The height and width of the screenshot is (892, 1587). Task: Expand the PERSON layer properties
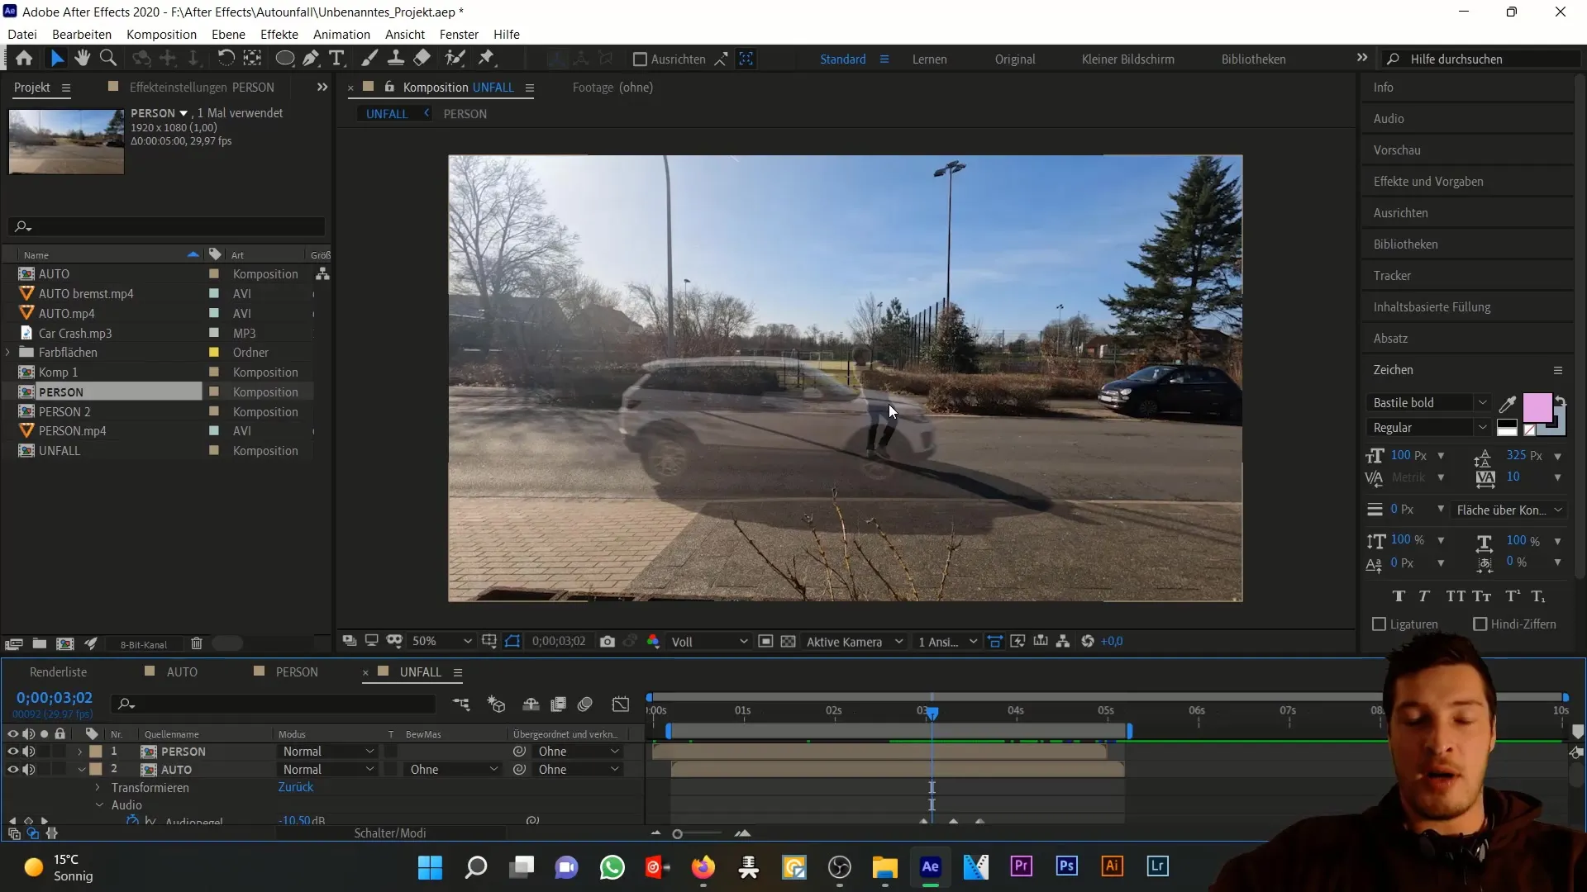tap(80, 752)
